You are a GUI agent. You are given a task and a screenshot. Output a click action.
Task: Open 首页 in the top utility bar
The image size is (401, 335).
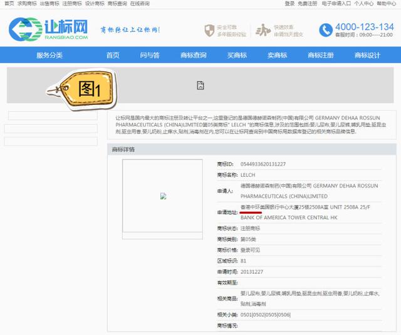[x=9, y=3]
